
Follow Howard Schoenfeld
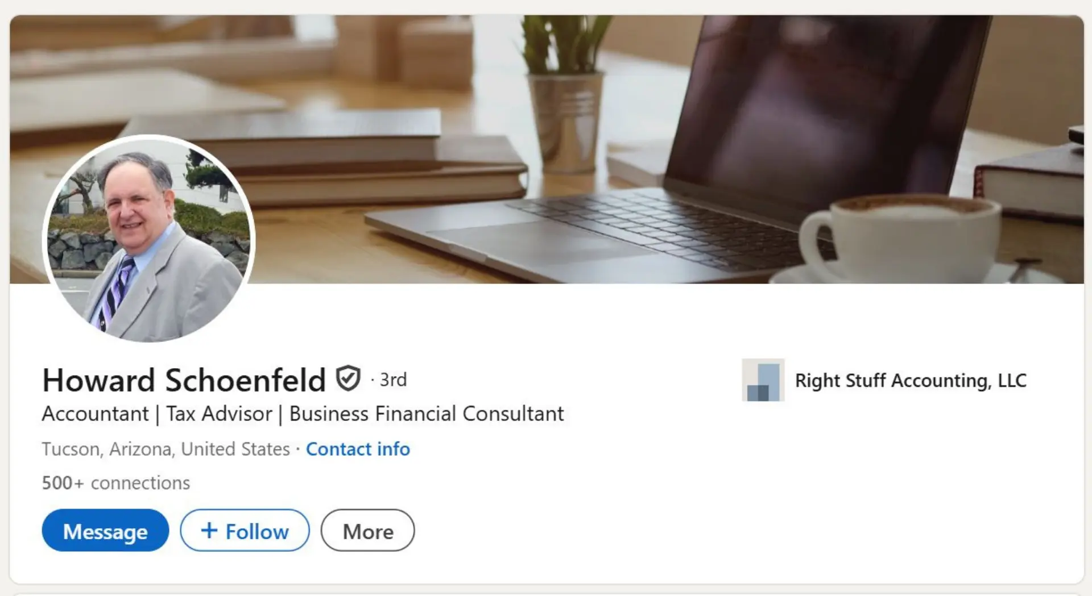pos(245,530)
